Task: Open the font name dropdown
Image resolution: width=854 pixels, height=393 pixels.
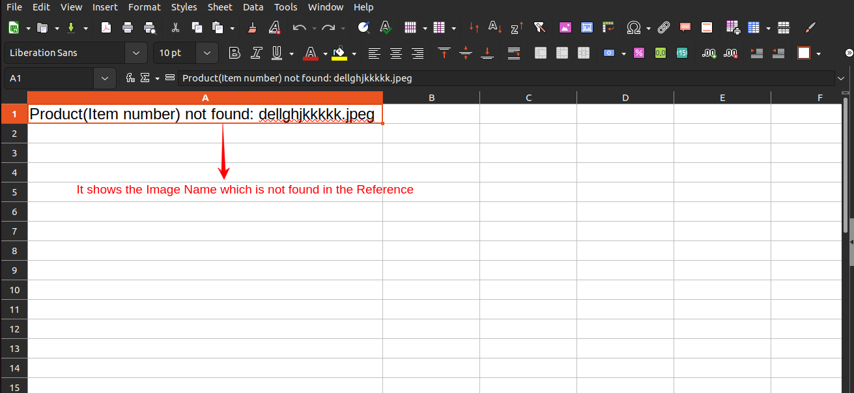Action: [x=135, y=53]
